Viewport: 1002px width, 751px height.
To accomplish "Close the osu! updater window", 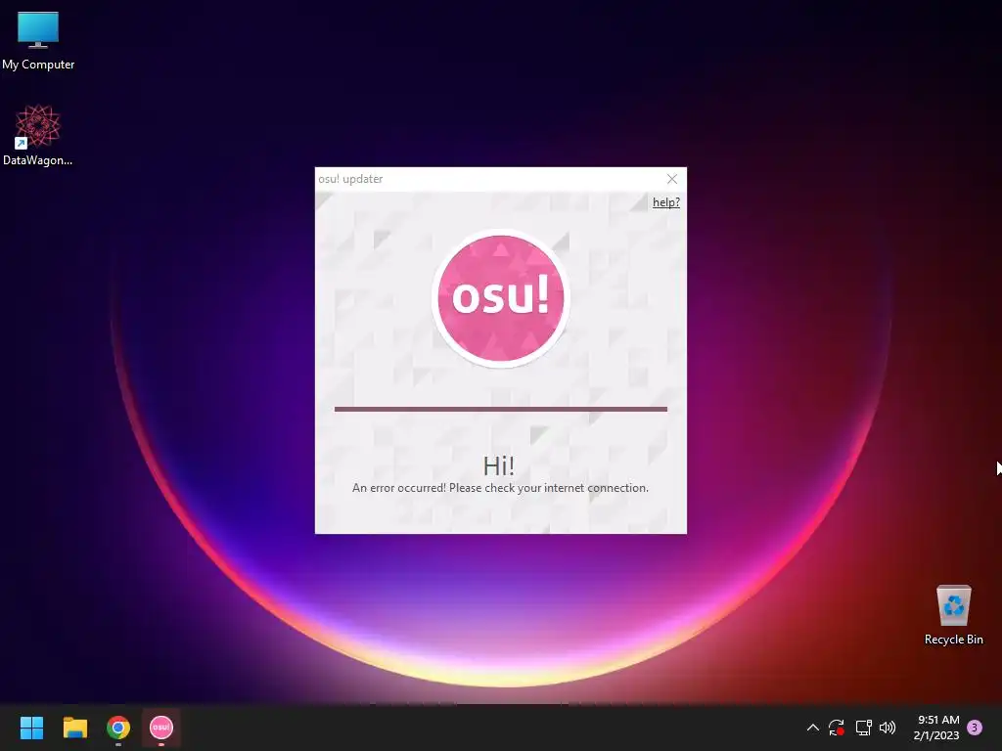I will (671, 179).
